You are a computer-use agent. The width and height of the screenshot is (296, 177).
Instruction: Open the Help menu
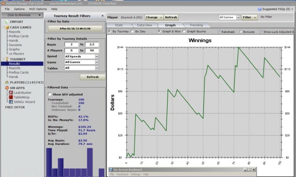(x=54, y=9)
